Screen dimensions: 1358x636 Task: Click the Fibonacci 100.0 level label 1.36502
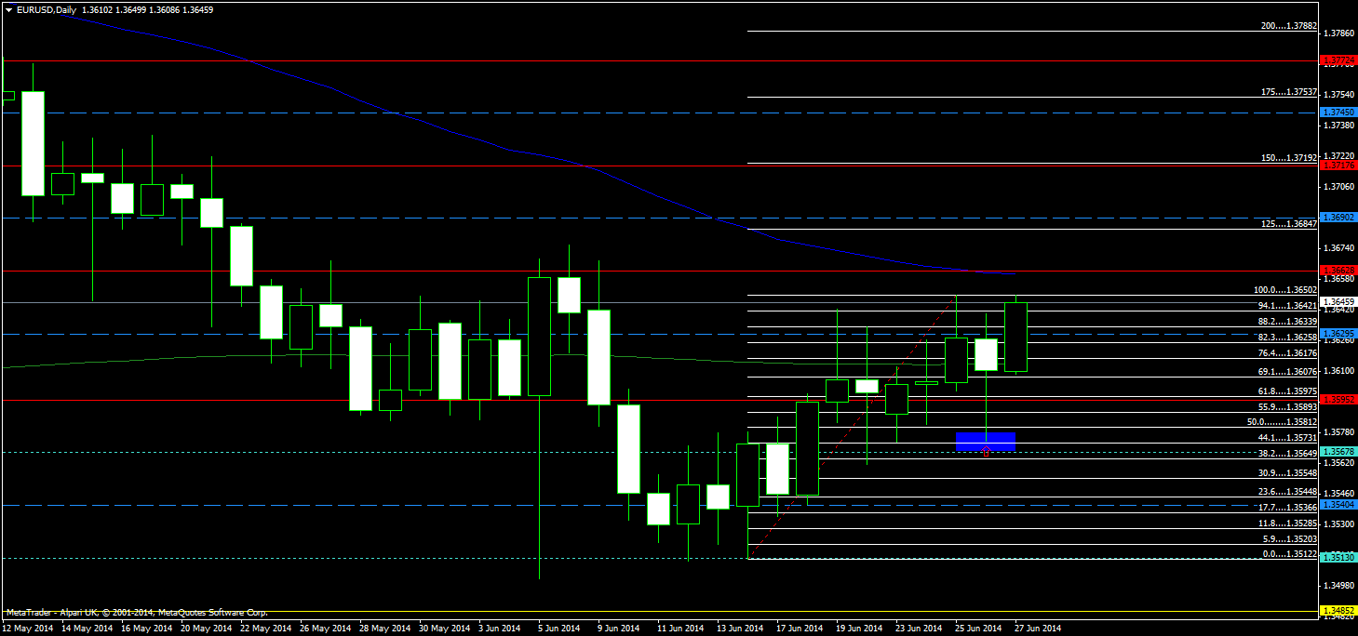[x=1285, y=290]
